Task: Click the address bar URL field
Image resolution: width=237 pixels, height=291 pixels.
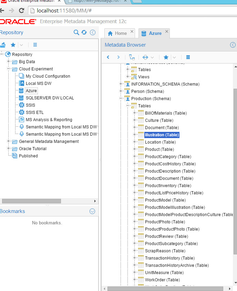Action: coord(132,11)
